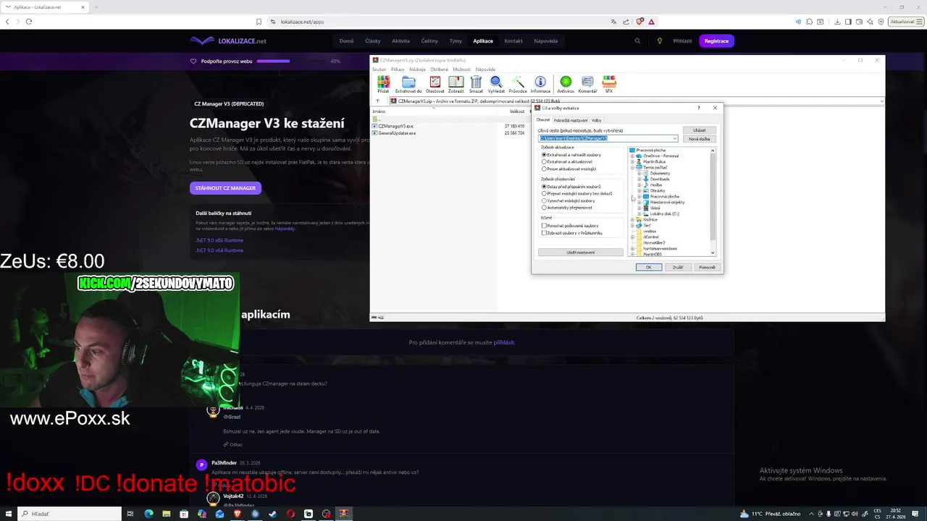This screenshot has height=521, width=927.
Task: Open Windows Start menu
Action: click(8, 514)
